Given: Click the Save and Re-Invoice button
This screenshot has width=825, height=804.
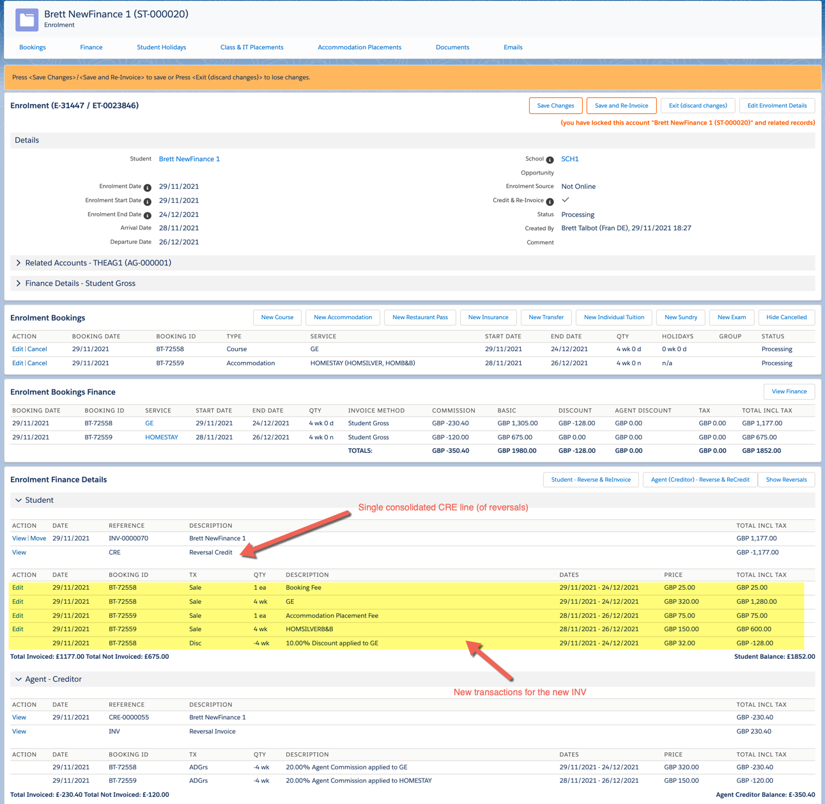Looking at the screenshot, I should click(621, 106).
